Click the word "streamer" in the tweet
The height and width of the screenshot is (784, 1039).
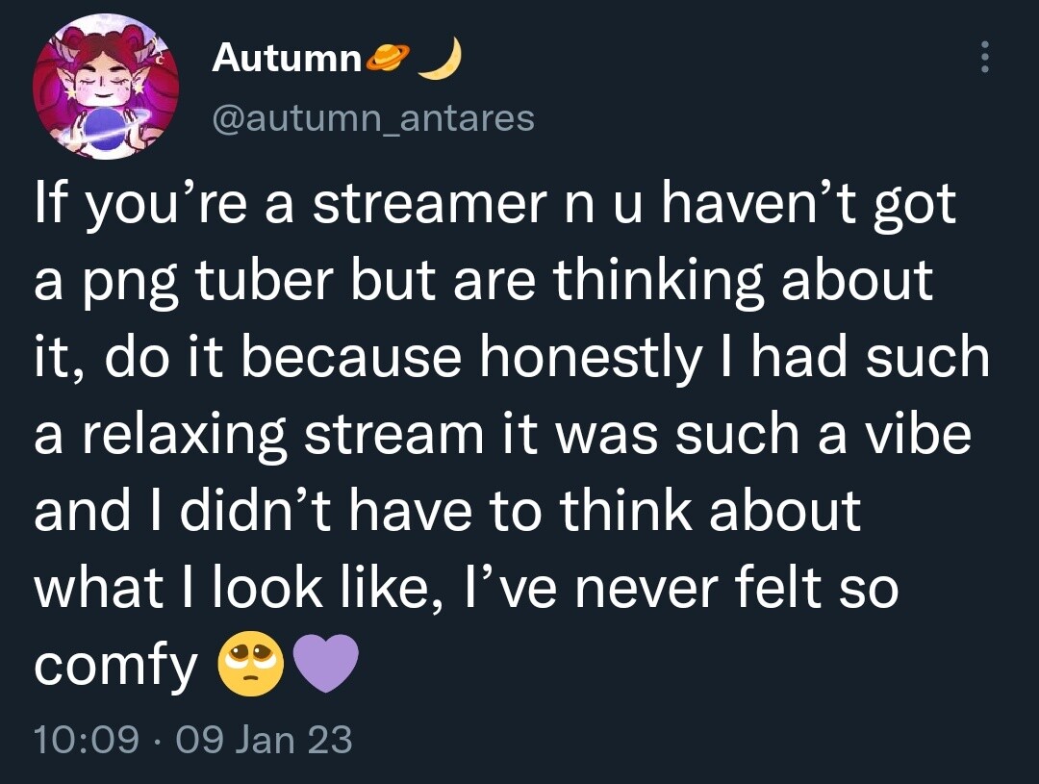(428, 204)
